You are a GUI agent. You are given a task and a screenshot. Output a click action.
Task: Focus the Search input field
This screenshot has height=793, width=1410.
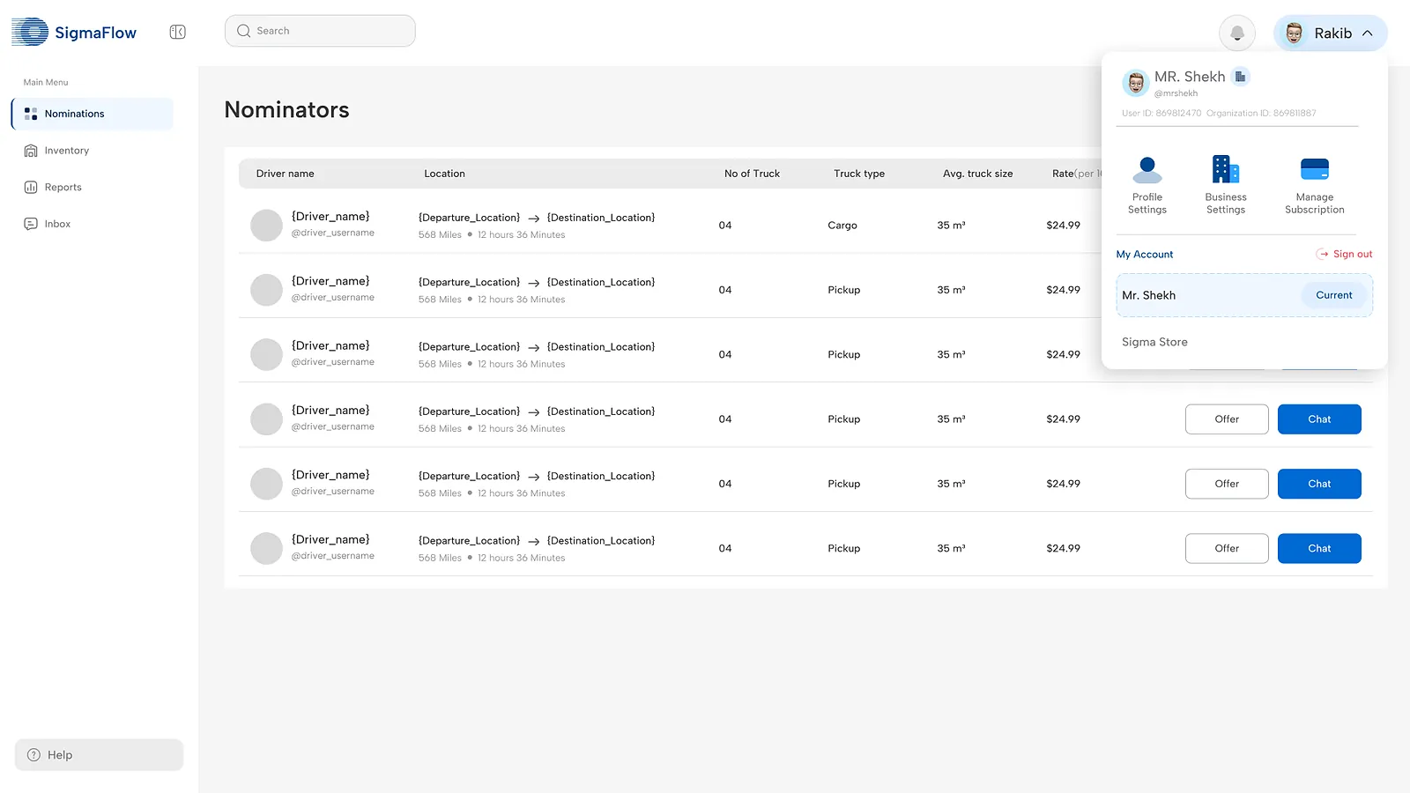[x=320, y=31]
